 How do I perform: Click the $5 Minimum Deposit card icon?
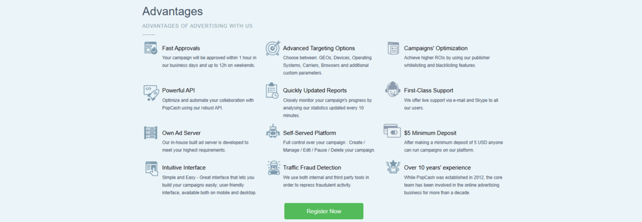pos(392,131)
